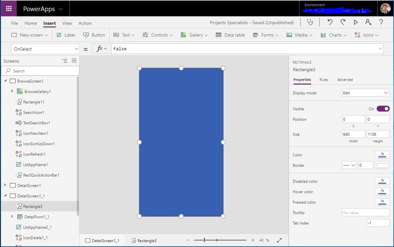Open the rectangle Color fill picker
The image size is (394, 247).
click(382, 154)
